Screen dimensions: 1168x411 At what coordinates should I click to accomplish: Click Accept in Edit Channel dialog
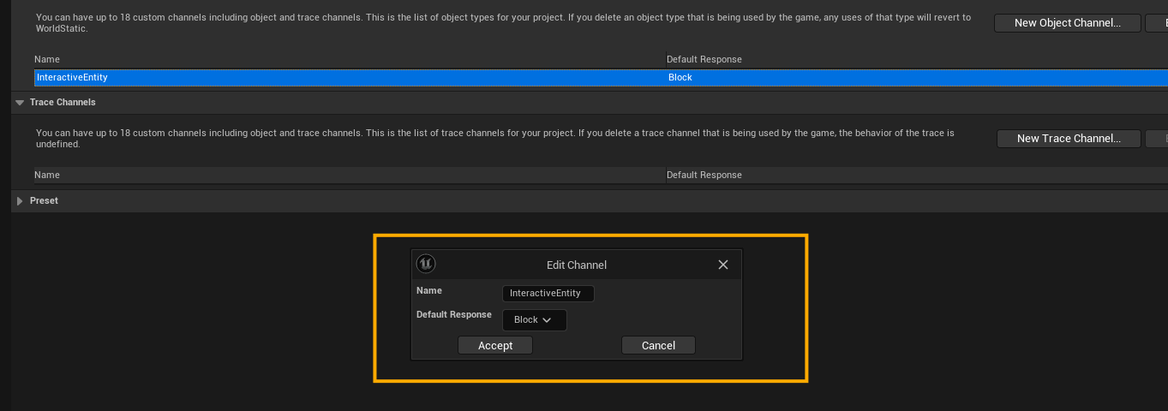pyautogui.click(x=495, y=345)
